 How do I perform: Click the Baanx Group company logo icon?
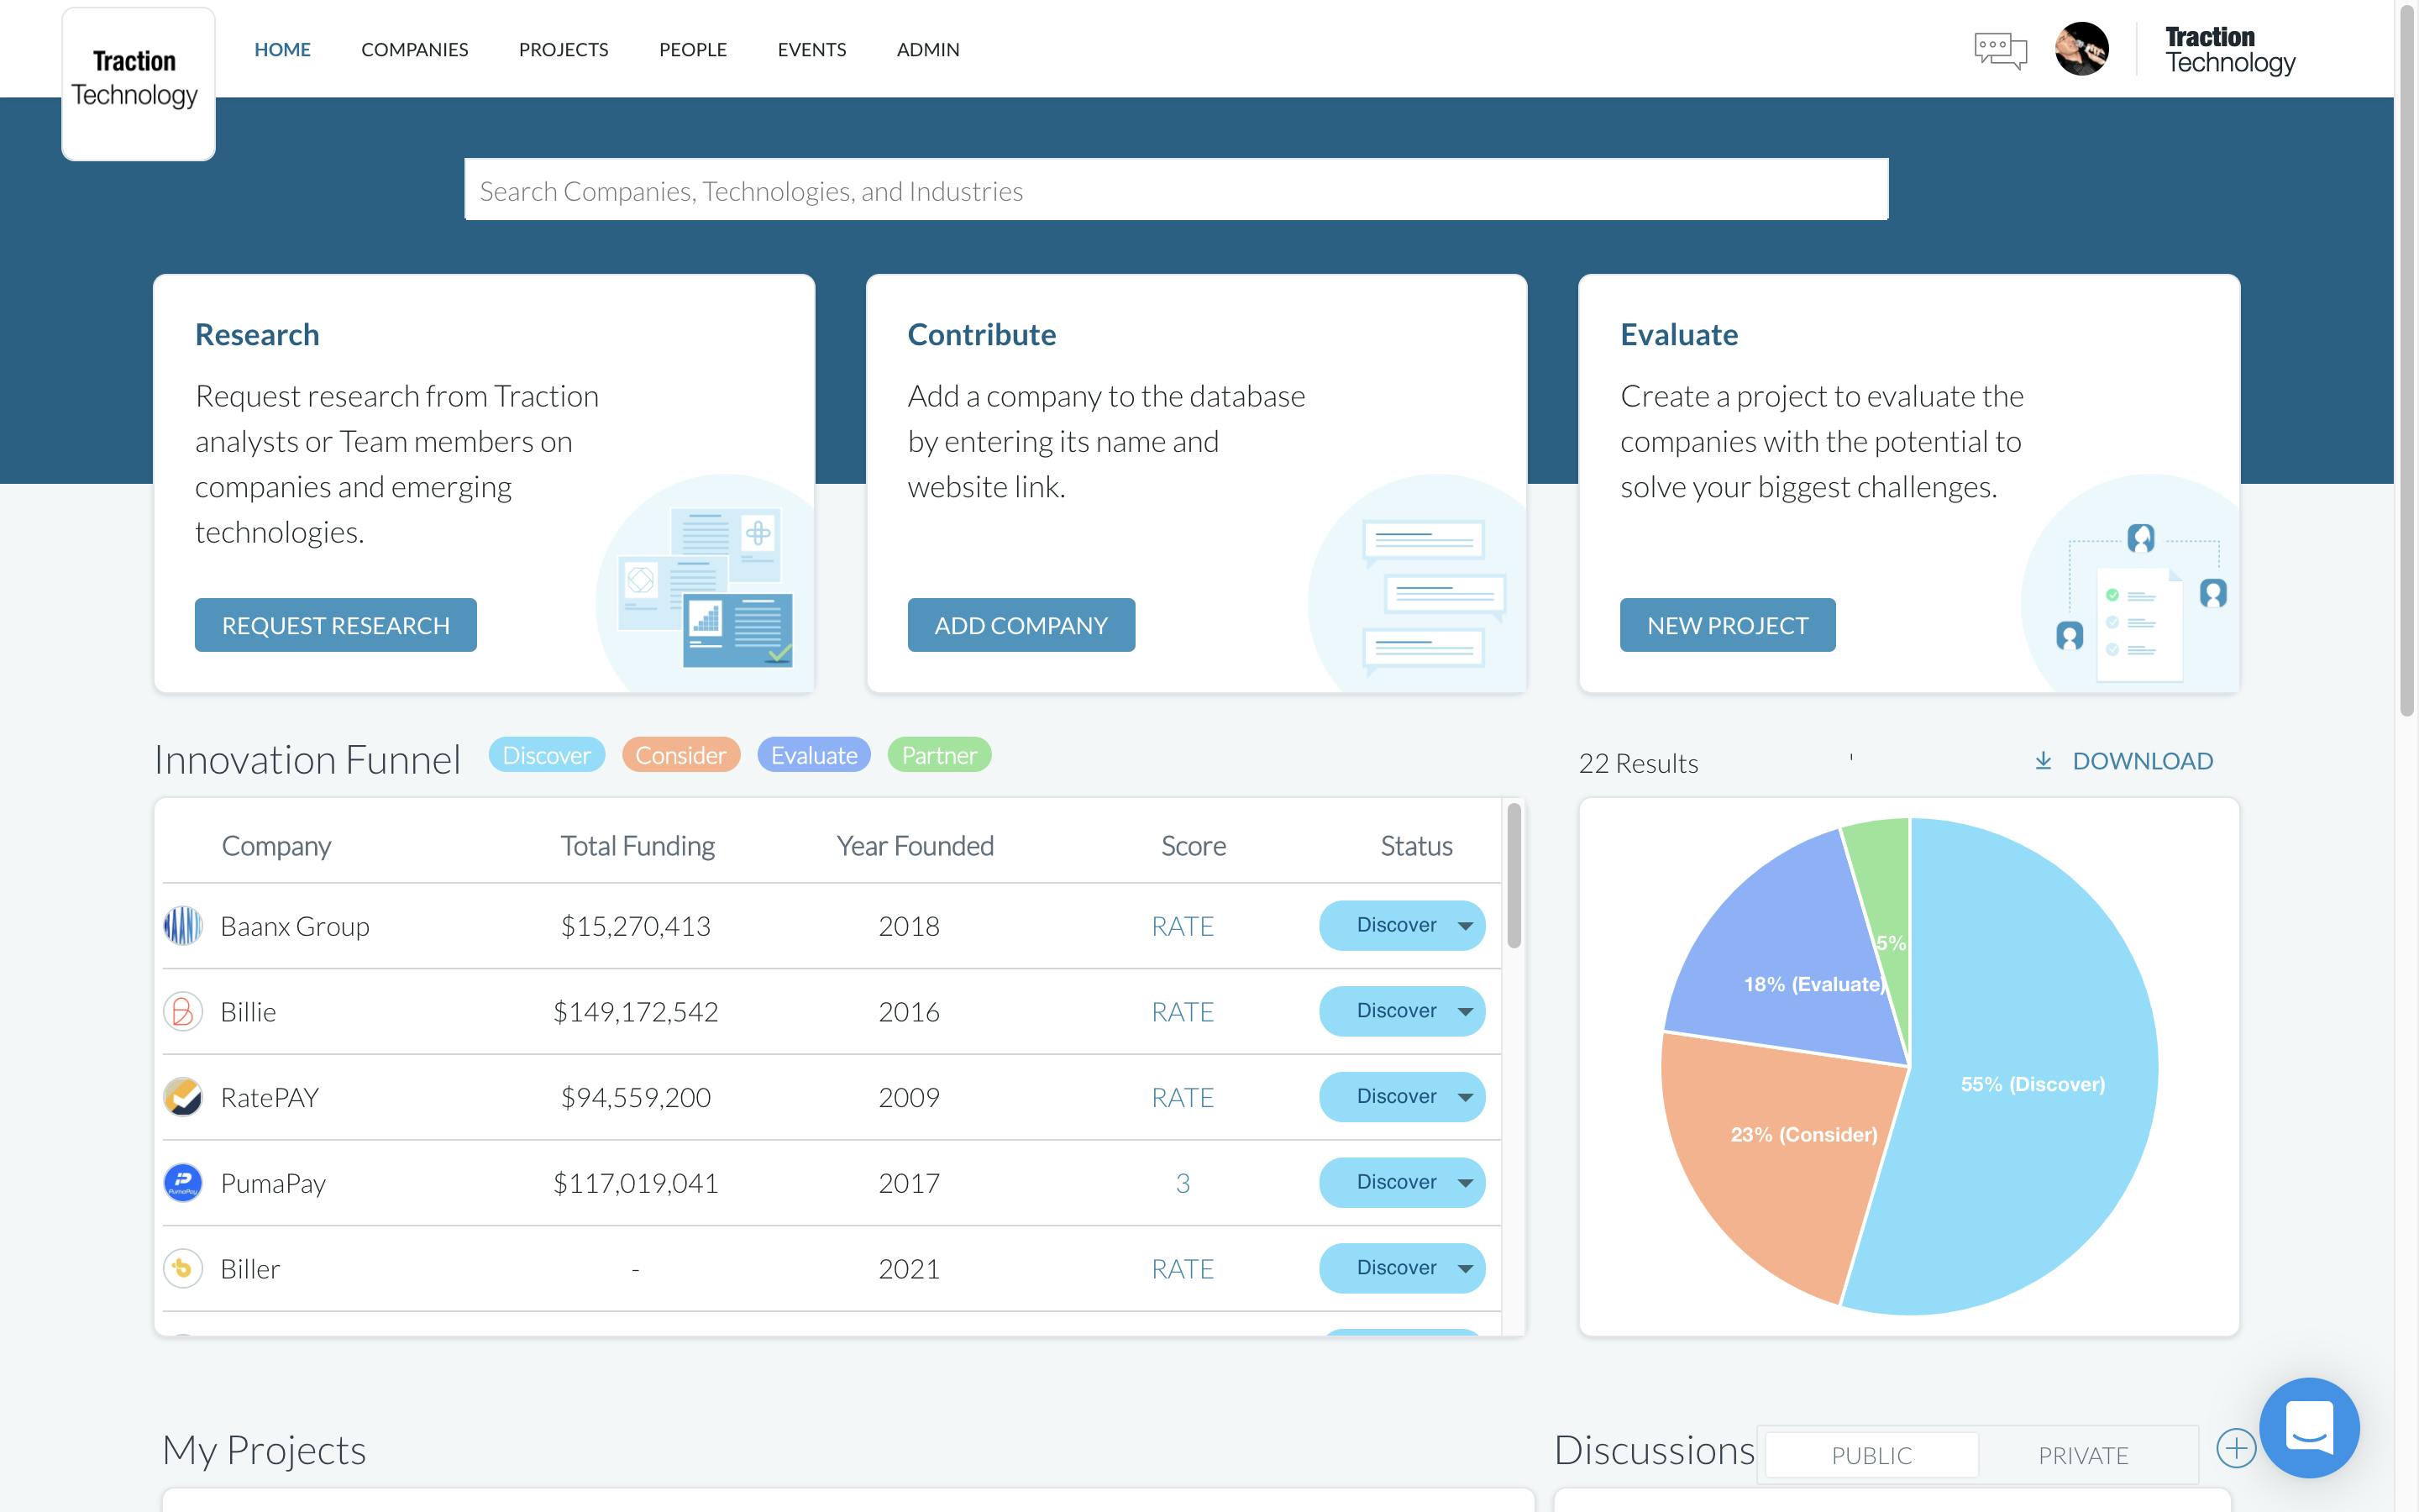pyautogui.click(x=183, y=923)
